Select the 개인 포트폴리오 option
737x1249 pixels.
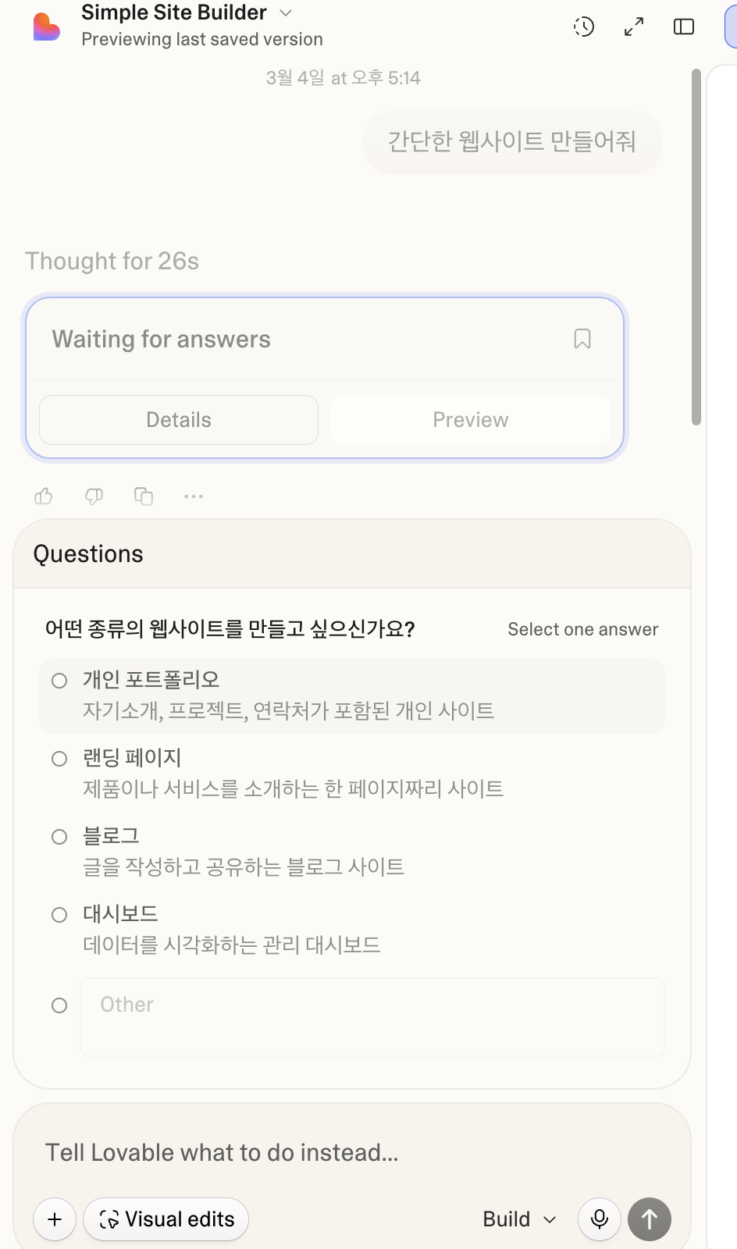tap(59, 681)
